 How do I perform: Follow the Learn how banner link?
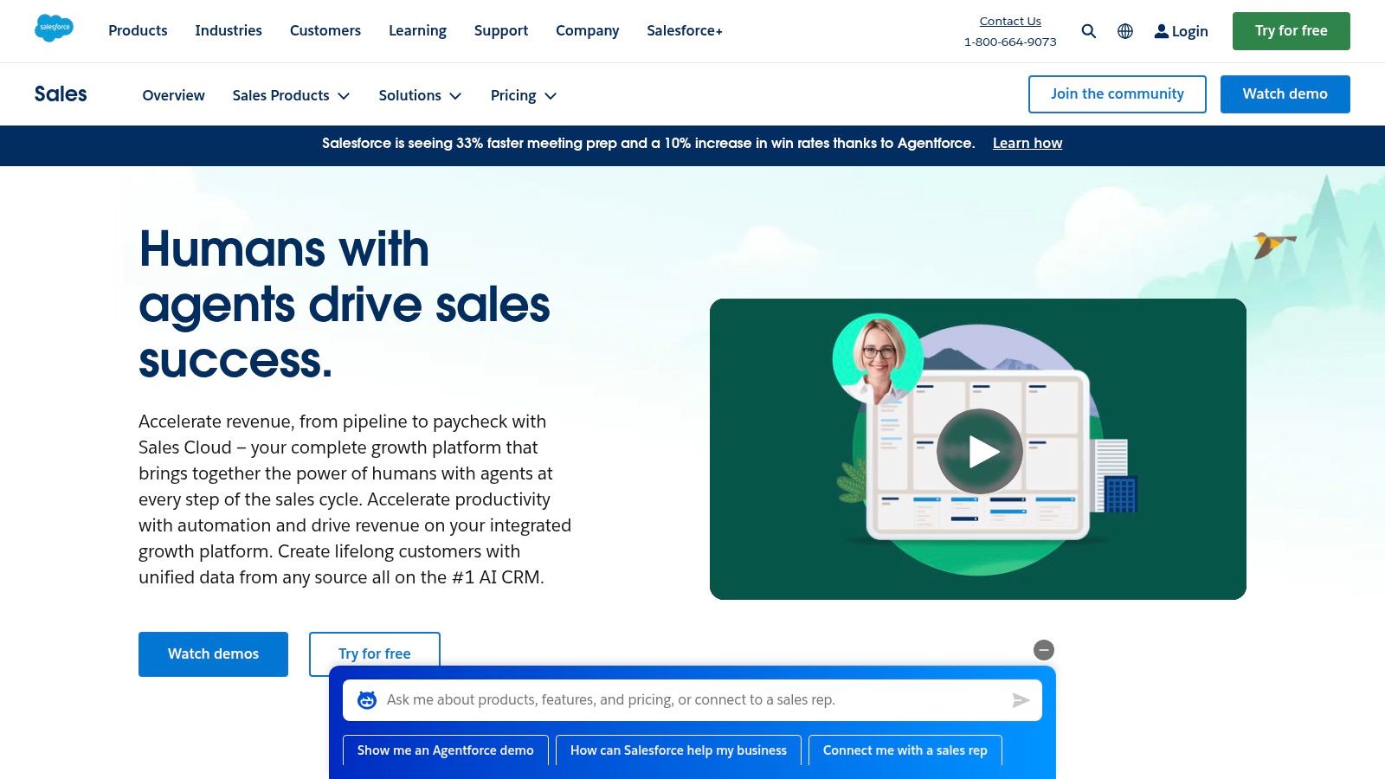pos(1027,144)
